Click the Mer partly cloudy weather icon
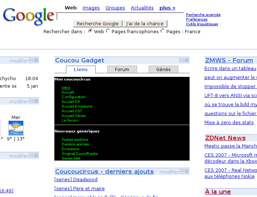The image size is (257, 197). [x=16, y=128]
